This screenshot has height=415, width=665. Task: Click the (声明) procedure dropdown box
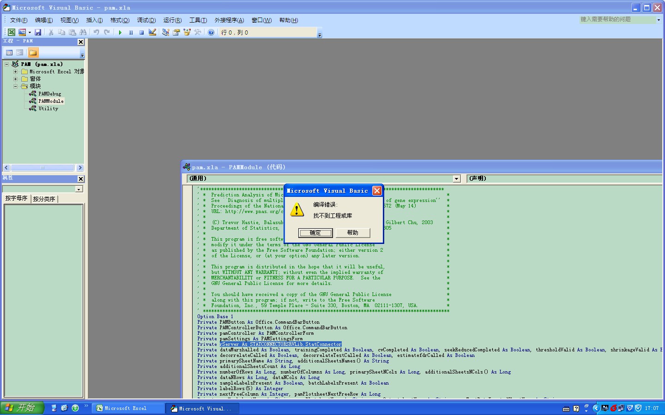563,178
